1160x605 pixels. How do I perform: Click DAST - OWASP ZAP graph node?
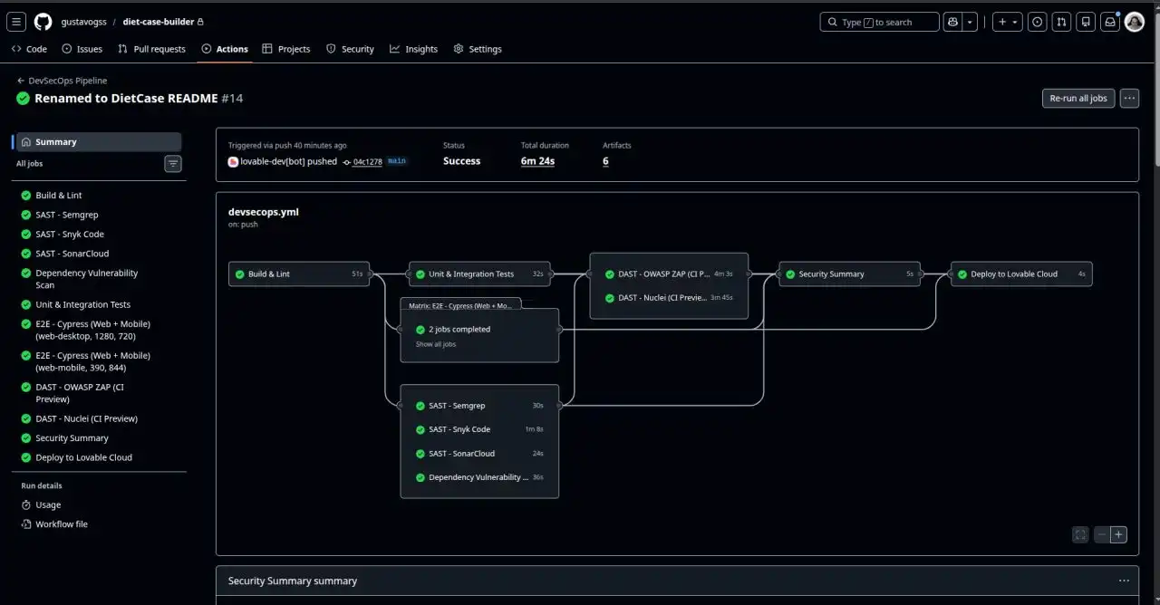[669, 274]
